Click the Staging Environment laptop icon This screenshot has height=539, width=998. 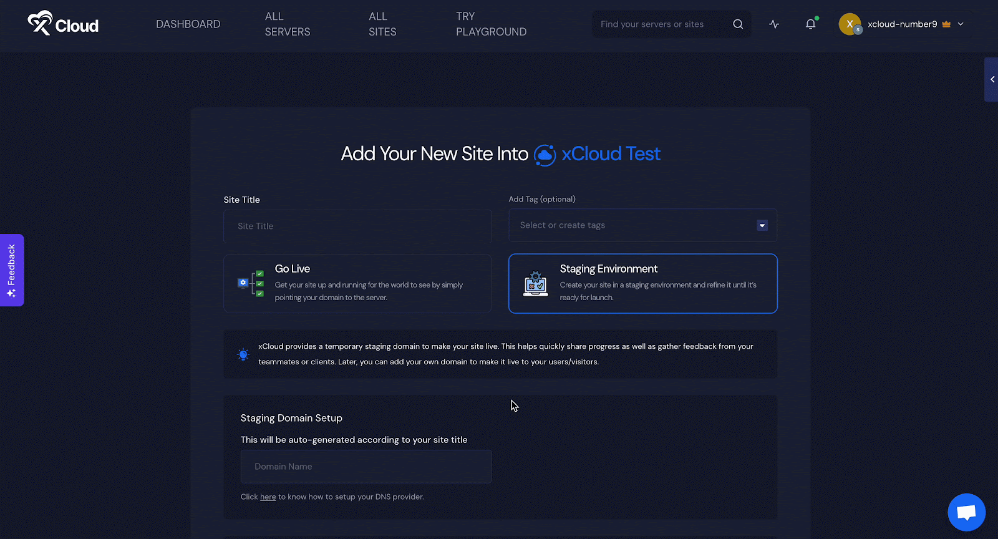(x=535, y=284)
